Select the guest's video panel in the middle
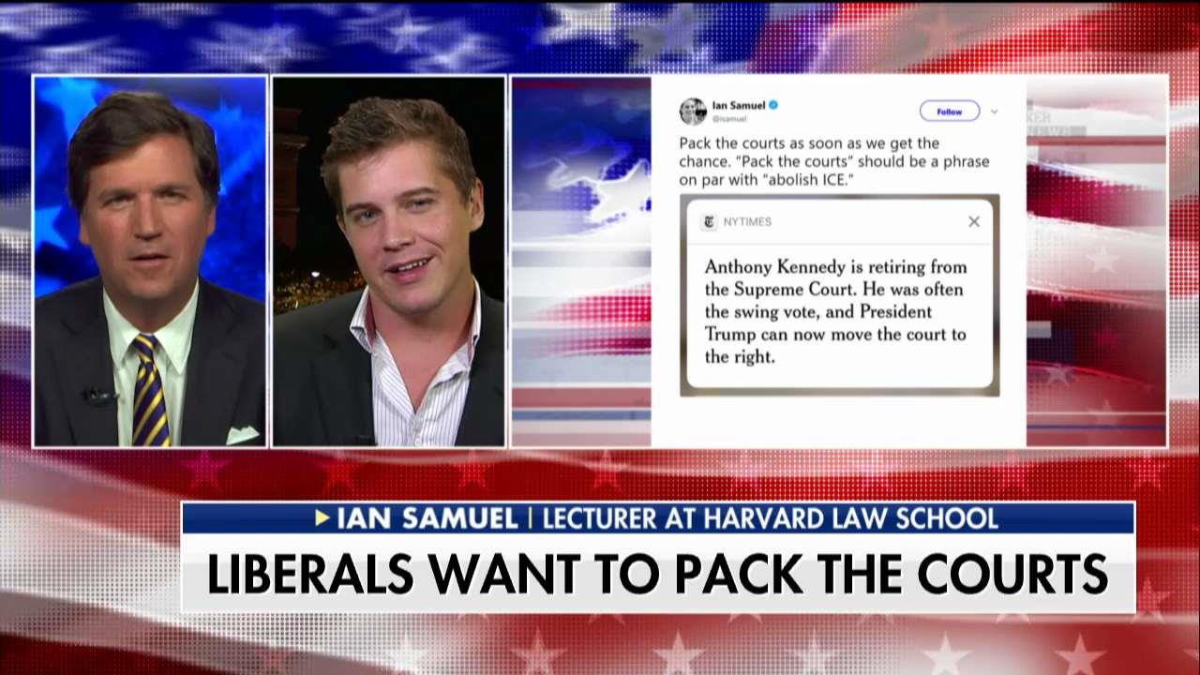 [388, 261]
